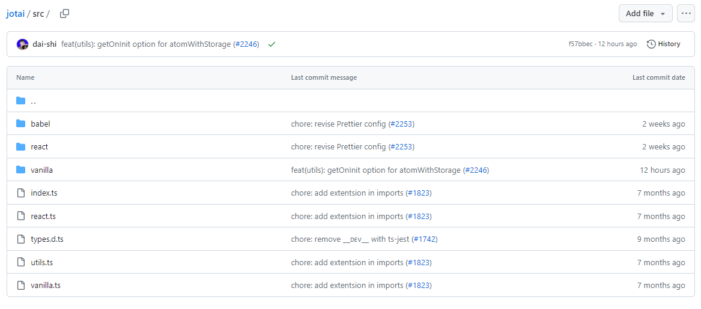Viewport: 701px width, 309px height.
Task: Click the react.ts file icon
Action: click(20, 216)
